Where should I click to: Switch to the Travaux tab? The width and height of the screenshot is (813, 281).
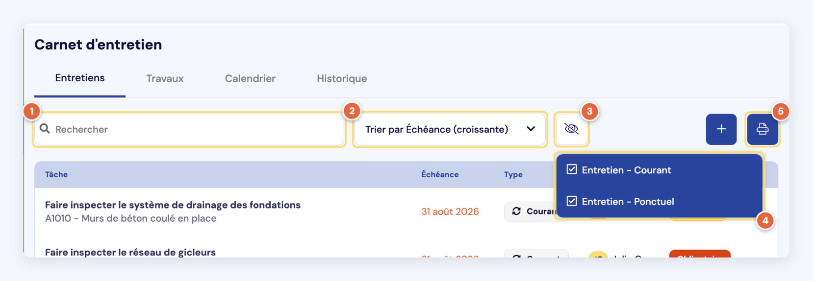coord(165,78)
